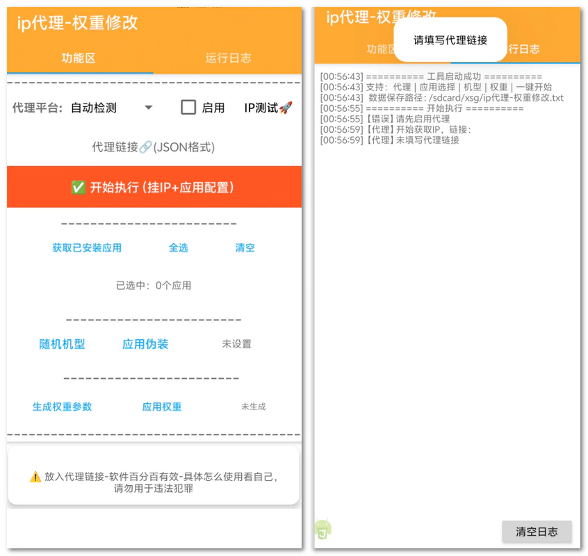Image resolution: width=588 pixels, height=556 pixels.
Task: Enable the 启用 checkbox
Action: coord(188,108)
